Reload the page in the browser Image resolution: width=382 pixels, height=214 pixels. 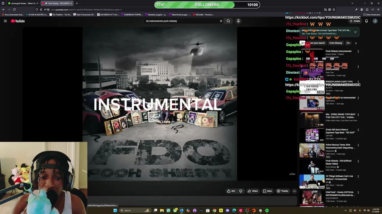tap(14, 10)
